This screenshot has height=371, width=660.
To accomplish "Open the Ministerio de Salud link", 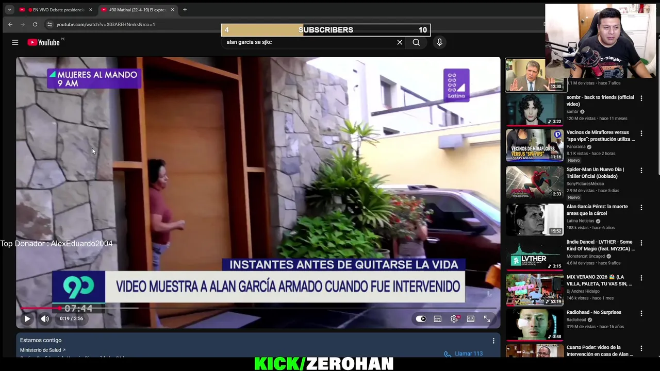I will [x=43, y=350].
